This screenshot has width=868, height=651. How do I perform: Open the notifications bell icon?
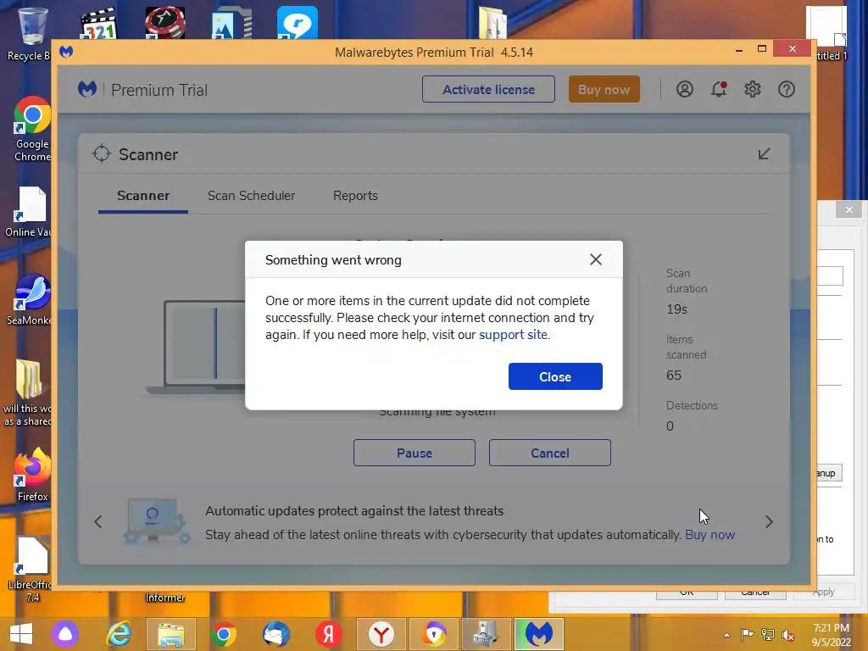pos(719,89)
